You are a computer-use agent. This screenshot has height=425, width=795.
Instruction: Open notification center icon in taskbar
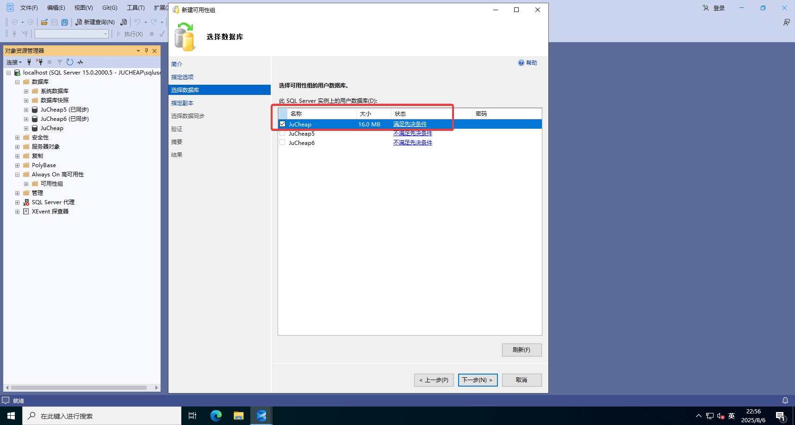click(x=781, y=416)
